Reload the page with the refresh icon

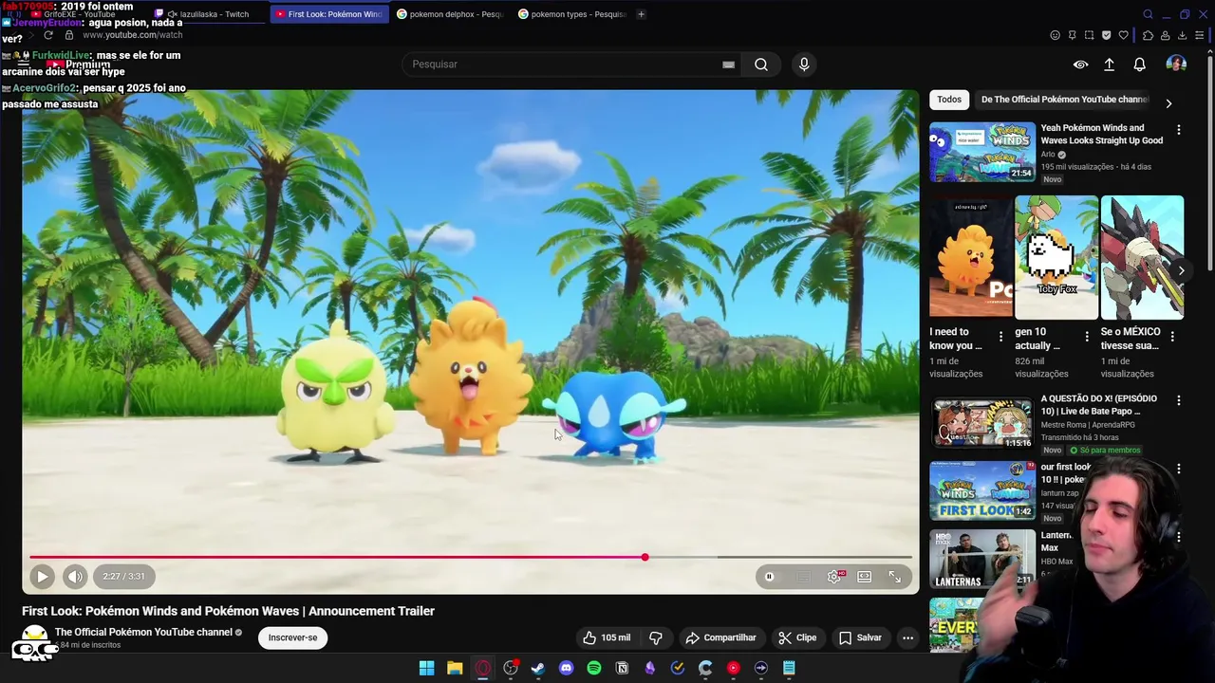click(47, 35)
